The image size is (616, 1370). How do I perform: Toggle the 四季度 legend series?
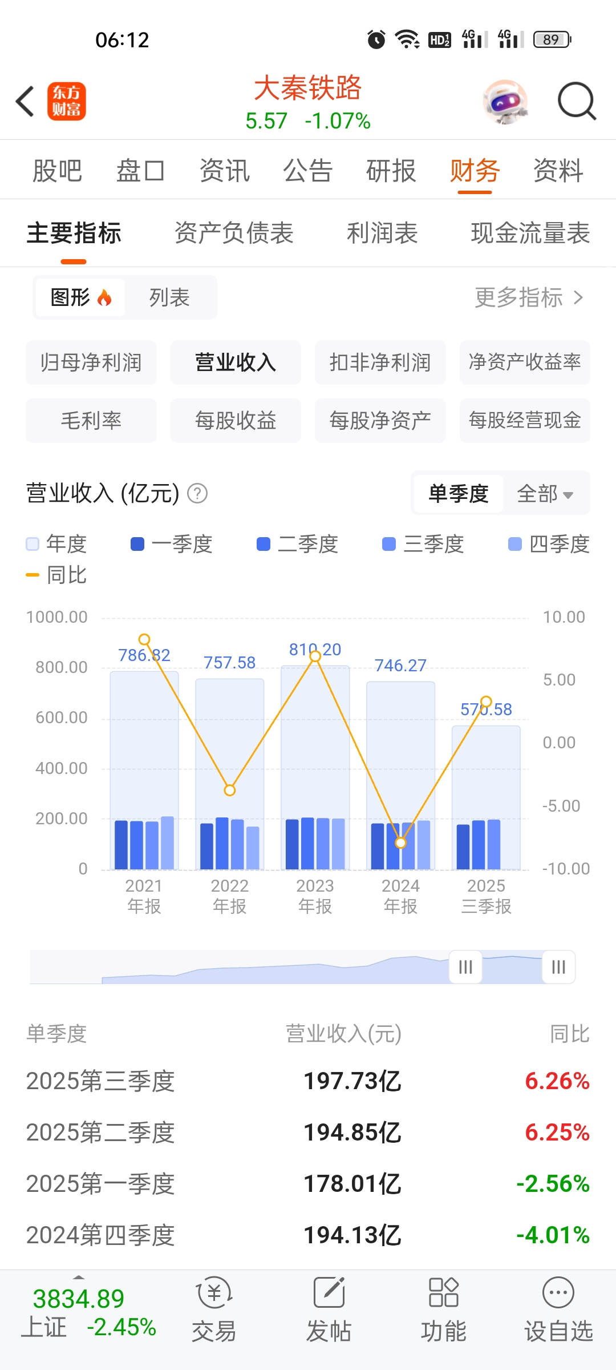tap(549, 544)
